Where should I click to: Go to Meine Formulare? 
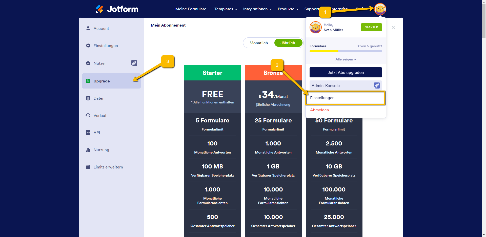coord(191,9)
